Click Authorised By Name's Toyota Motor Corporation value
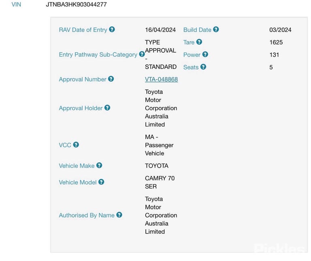311x261 pixels. tap(161, 215)
